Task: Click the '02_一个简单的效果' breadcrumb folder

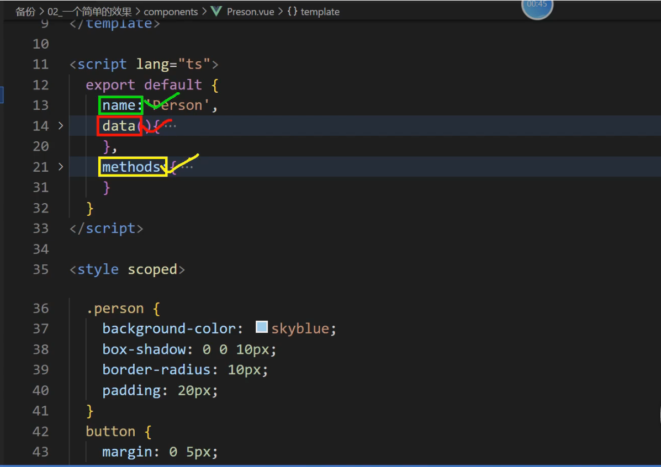Action: tap(89, 12)
